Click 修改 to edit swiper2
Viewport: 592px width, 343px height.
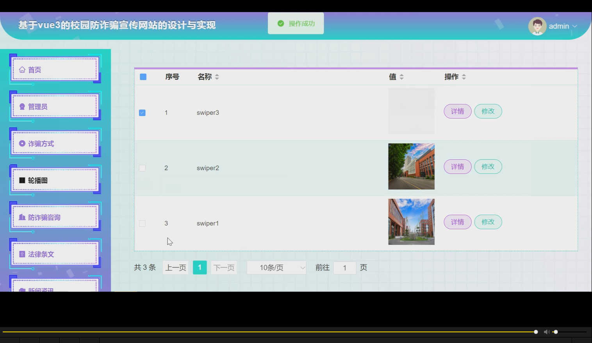coord(488,166)
